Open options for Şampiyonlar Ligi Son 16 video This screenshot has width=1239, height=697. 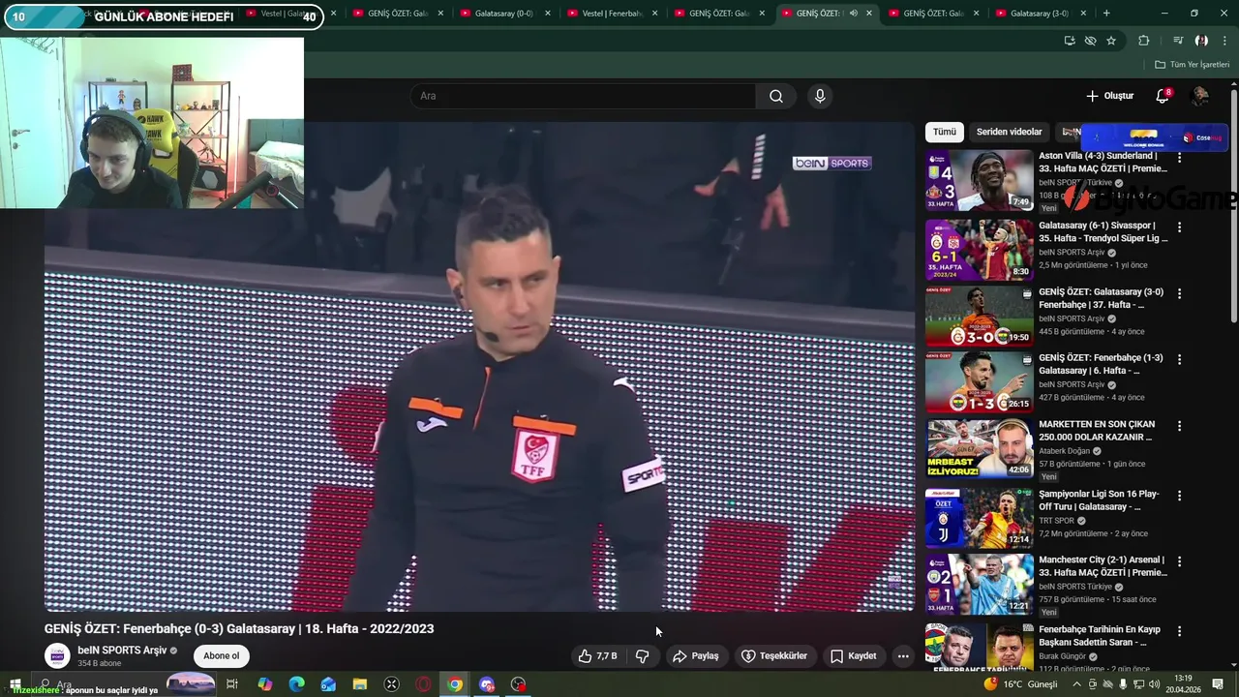1179,496
